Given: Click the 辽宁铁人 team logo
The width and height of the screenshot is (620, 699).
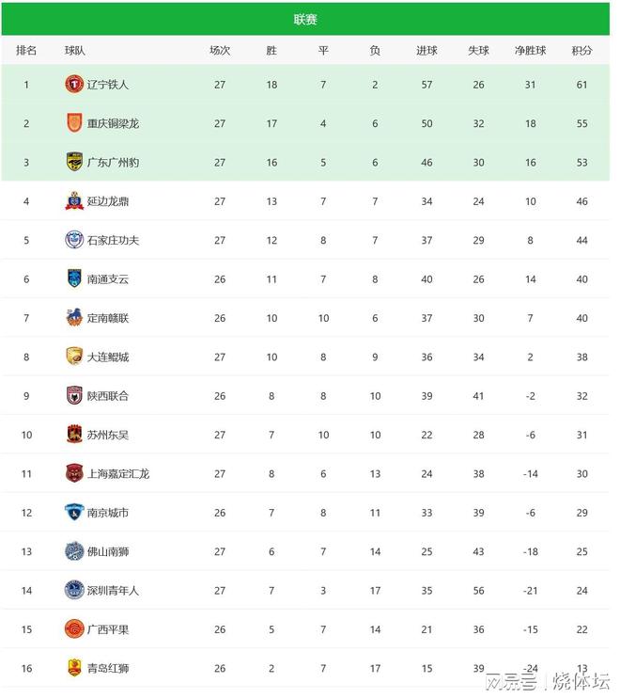Looking at the screenshot, I should pyautogui.click(x=73, y=85).
